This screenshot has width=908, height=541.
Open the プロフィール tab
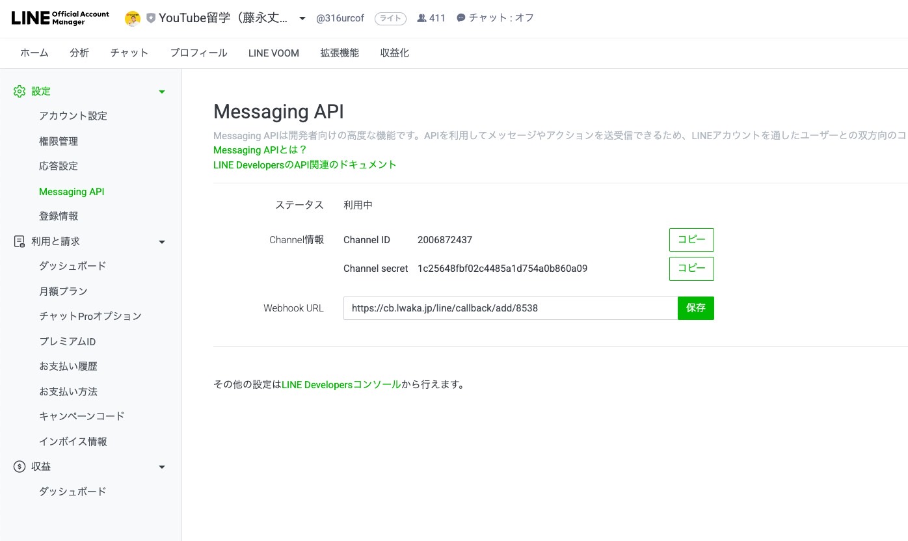[198, 53]
